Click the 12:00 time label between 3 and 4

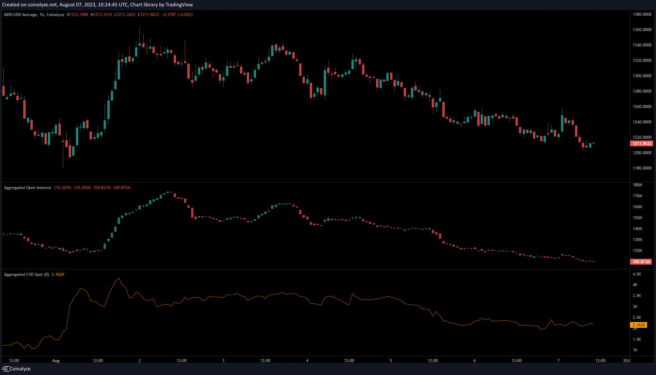click(265, 361)
